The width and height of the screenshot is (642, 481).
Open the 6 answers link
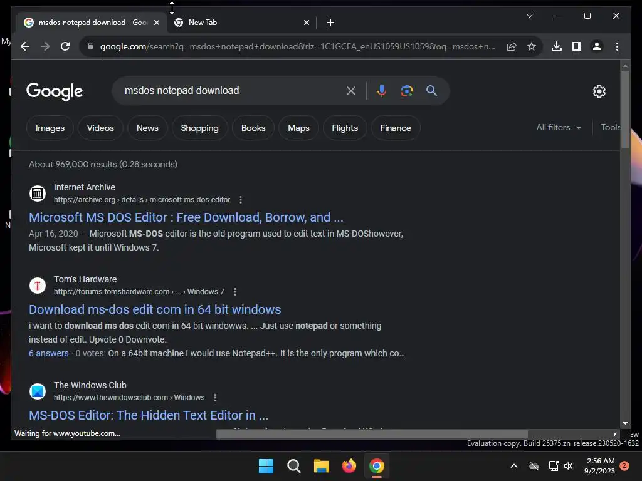coord(49,353)
